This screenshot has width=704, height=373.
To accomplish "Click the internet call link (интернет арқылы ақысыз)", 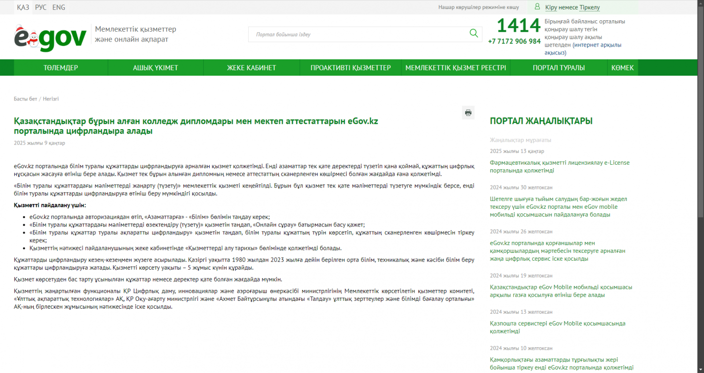I will (x=583, y=48).
